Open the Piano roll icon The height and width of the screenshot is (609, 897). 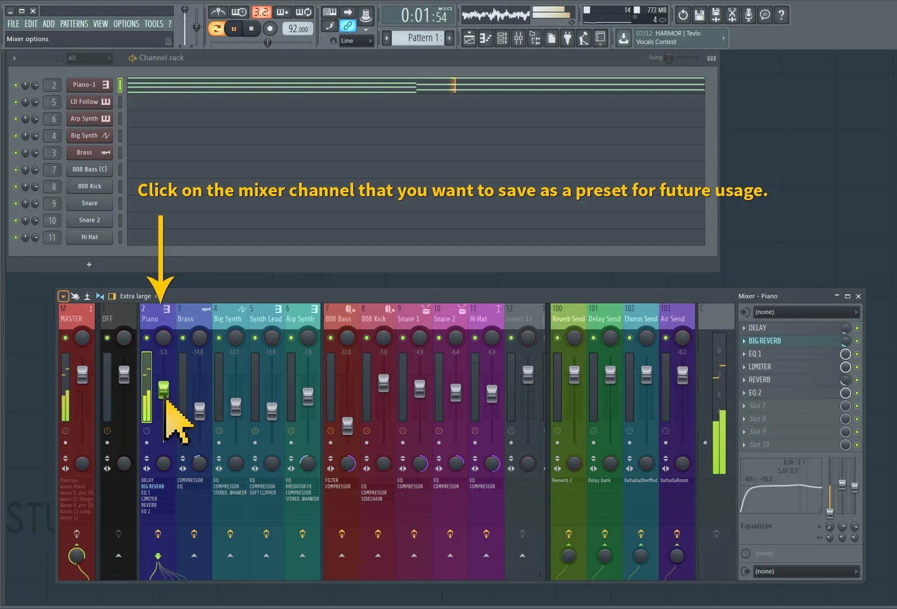click(x=486, y=38)
